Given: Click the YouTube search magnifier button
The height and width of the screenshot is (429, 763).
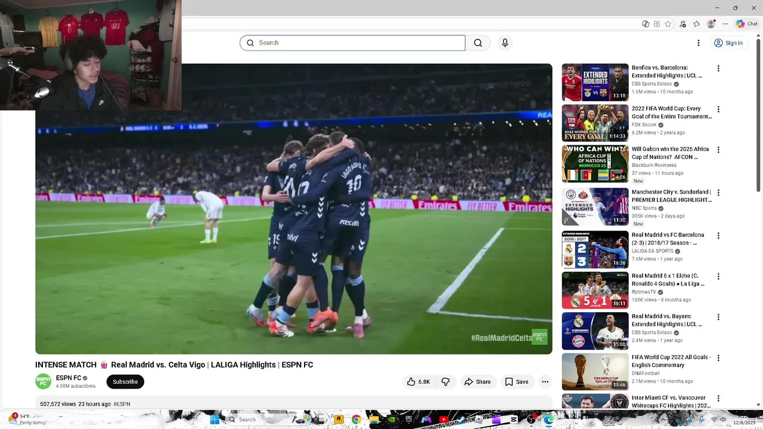Looking at the screenshot, I should point(478,43).
